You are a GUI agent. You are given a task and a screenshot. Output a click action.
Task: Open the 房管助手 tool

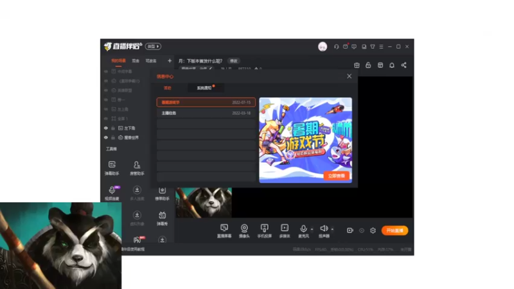click(x=137, y=168)
